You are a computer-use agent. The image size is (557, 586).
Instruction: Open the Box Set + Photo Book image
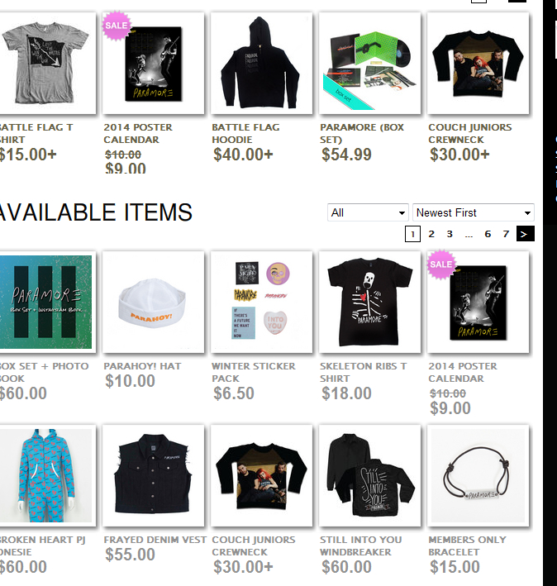pyautogui.click(x=45, y=302)
